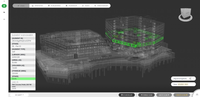The width and height of the screenshot is (200, 97).
Task: Select the STADE tab
Action: tap(21, 6)
